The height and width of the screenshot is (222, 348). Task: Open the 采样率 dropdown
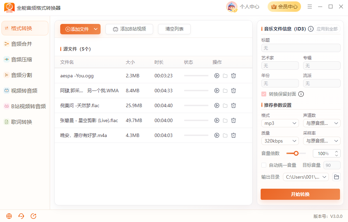(322, 141)
